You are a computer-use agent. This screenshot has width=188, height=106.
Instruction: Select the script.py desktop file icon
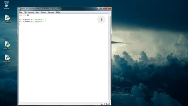point(6,45)
